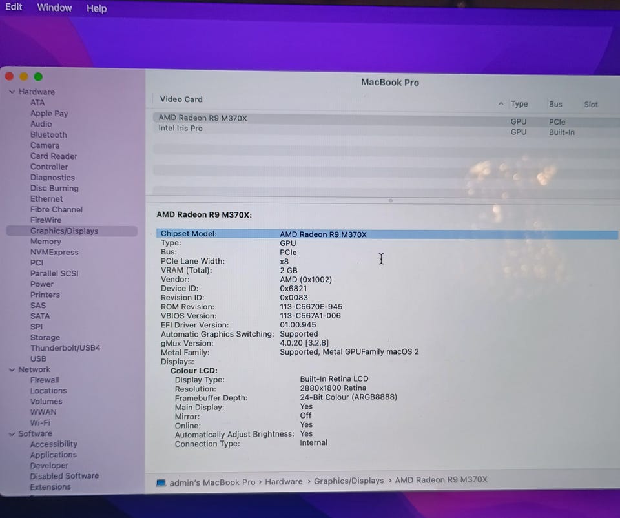Select Applications under Software

pos(54,455)
